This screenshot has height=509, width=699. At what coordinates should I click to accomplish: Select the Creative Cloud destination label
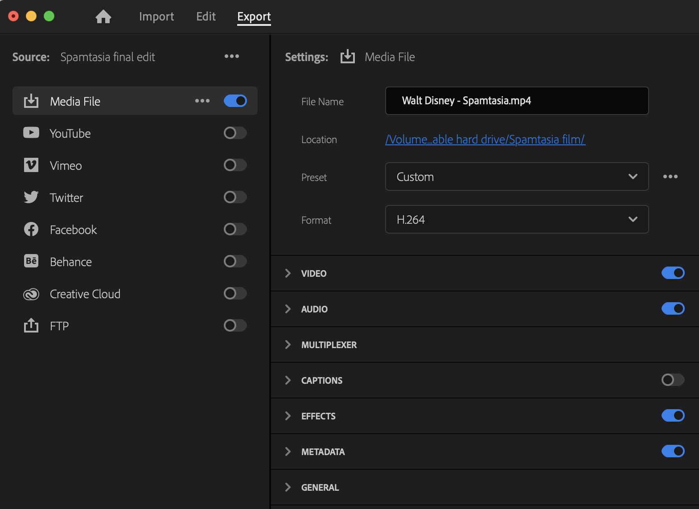click(x=85, y=294)
